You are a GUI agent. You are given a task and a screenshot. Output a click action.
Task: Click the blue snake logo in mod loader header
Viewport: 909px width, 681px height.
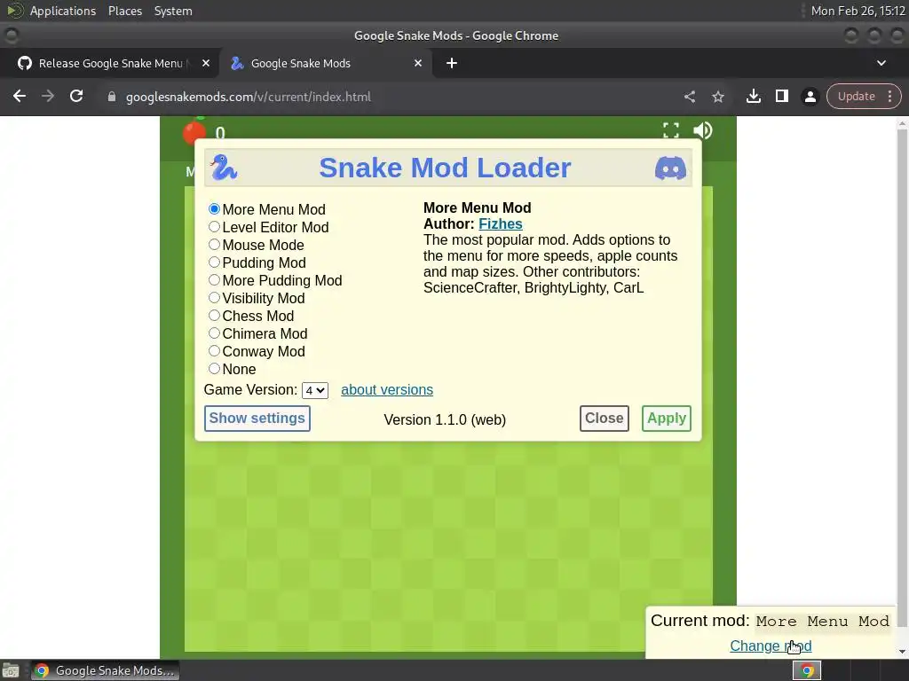click(x=224, y=168)
